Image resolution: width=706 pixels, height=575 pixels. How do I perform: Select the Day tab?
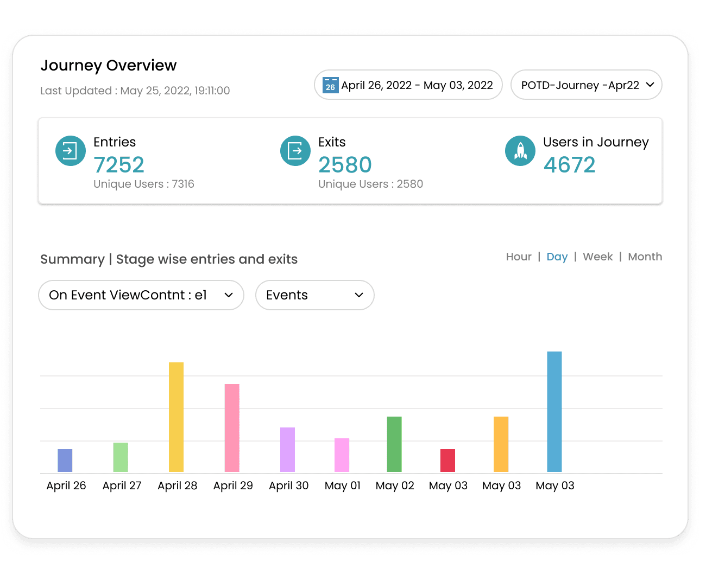coord(557,257)
